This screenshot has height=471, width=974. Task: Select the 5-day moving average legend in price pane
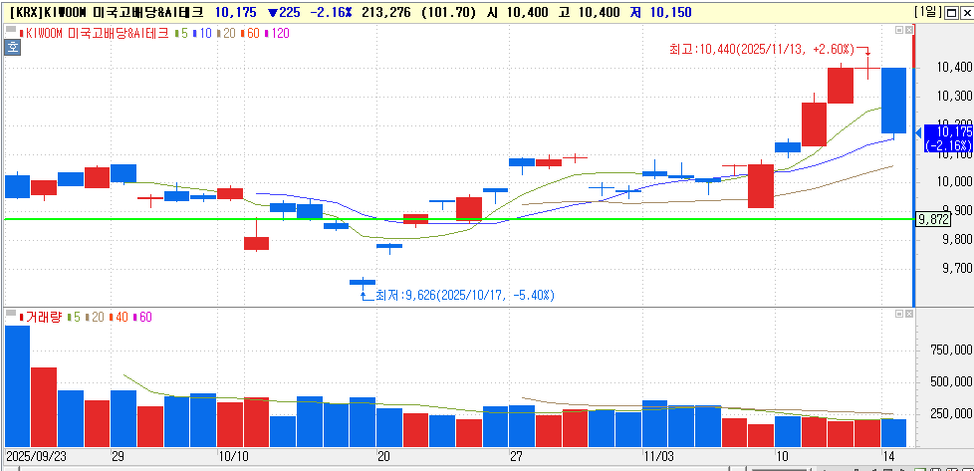coord(179,34)
